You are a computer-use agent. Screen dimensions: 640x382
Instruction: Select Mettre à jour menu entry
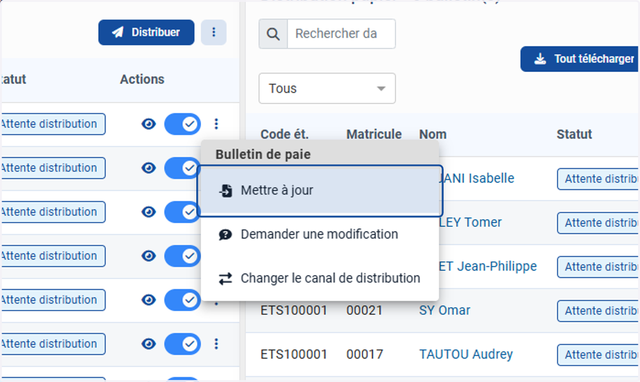[x=320, y=190]
